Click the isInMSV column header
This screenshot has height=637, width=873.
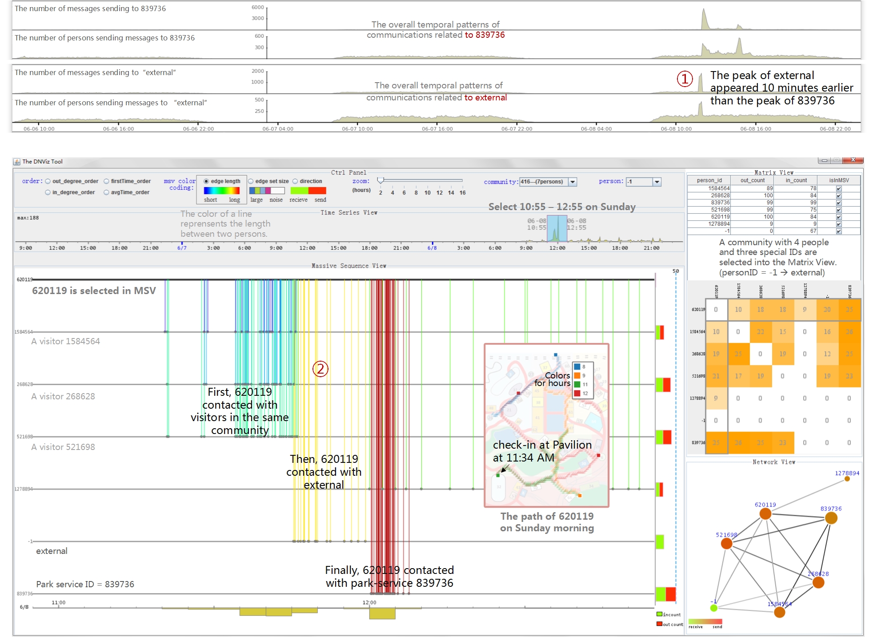click(839, 180)
